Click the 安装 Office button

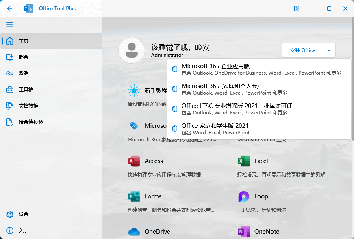302,50
